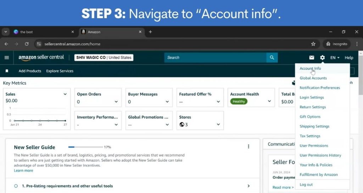This screenshot has height=193, width=363.
Task: Expand the Stores dropdown
Action: click(x=218, y=125)
